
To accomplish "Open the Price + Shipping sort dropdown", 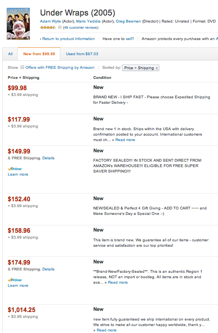I will 140,68.
